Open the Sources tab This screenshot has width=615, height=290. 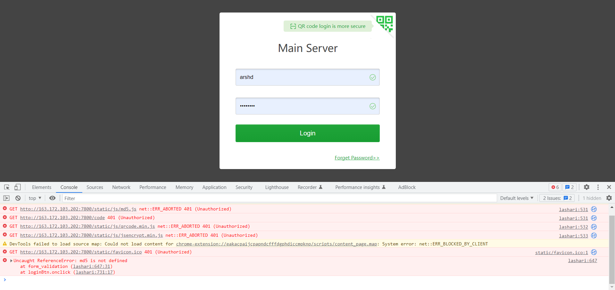(x=95, y=187)
